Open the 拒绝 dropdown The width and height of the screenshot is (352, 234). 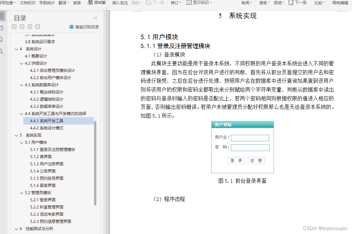279,3
